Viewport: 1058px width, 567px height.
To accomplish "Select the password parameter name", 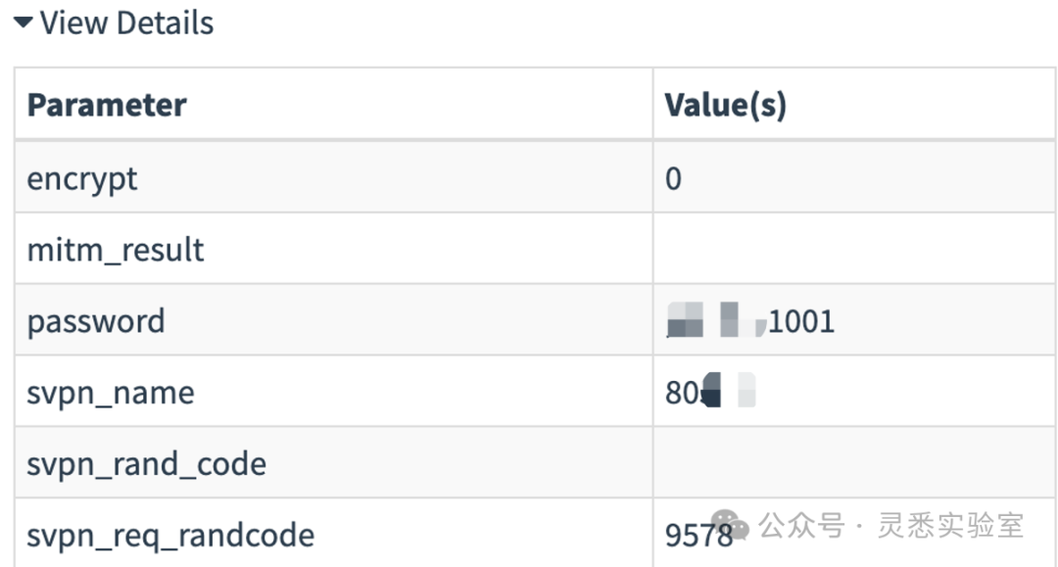I will click(96, 321).
